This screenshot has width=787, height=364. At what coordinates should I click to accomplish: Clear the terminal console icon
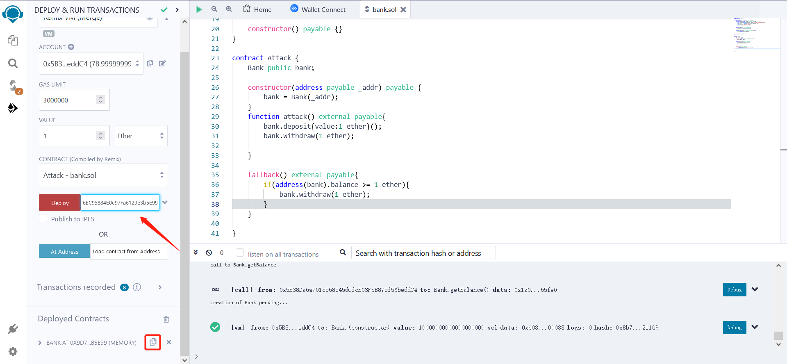pyautogui.click(x=209, y=253)
